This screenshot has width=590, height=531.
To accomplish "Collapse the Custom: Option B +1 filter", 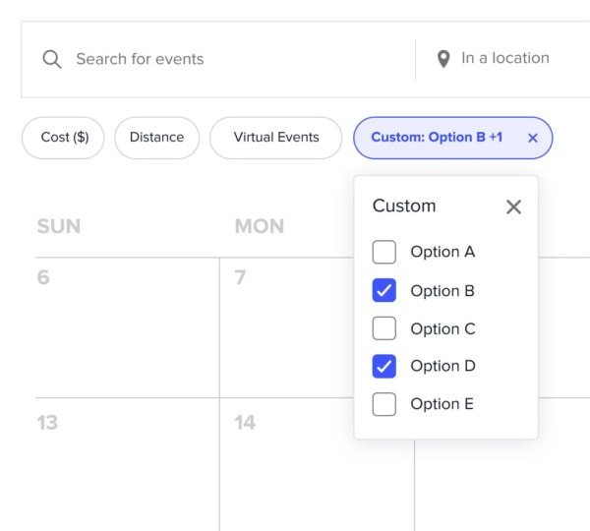I will pyautogui.click(x=437, y=138).
